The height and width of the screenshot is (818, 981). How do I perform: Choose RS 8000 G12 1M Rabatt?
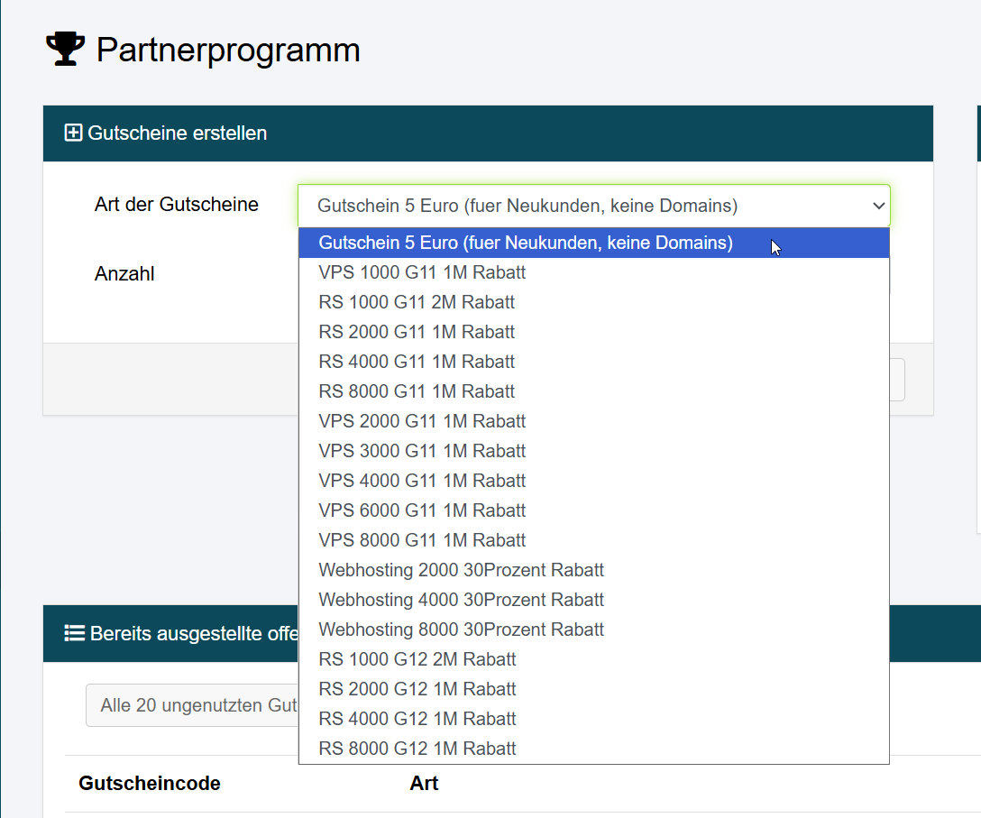417,749
